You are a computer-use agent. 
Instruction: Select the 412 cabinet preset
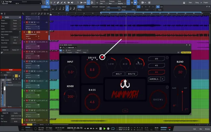[x=156, y=66]
